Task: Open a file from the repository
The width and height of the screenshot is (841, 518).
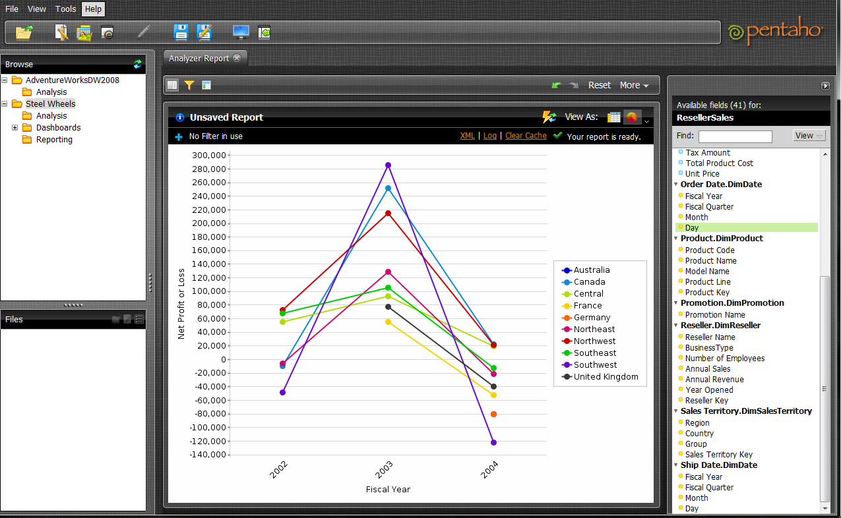Action: click(x=24, y=32)
